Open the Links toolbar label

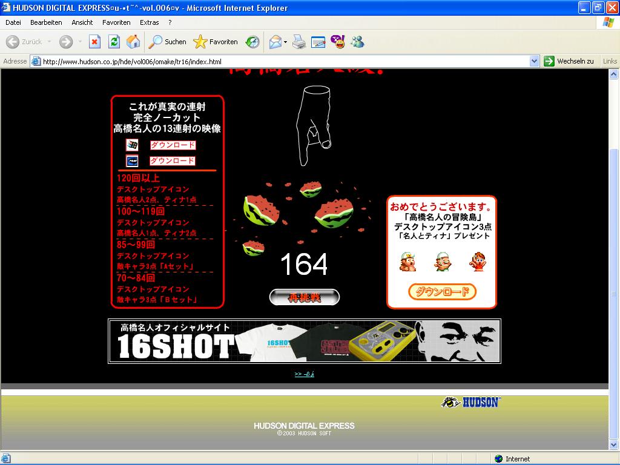(x=610, y=61)
